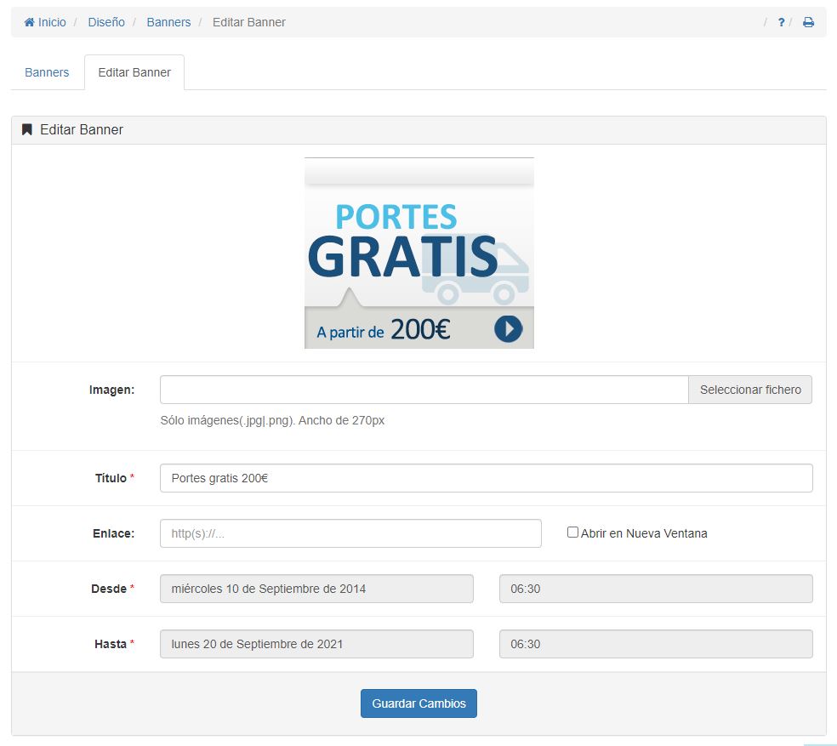Screen dimensions: 837x746
Task: Click the print icon in breadcrumb bar
Action: click(x=808, y=22)
